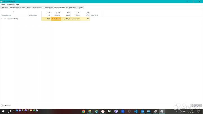Switch to the Процессы tab
203x114 pixels.
pyautogui.click(x=5, y=8)
